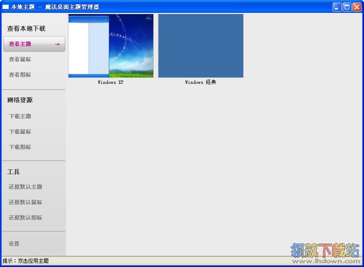The width and height of the screenshot is (364, 267).
Task: Click the pink arrow on 查看主题
Action: 57,44
